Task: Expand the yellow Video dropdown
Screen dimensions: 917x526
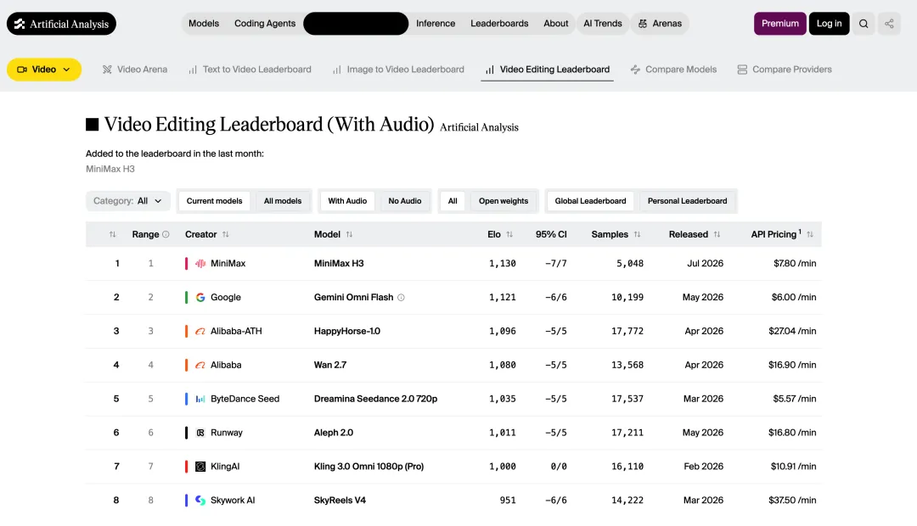Action: click(x=44, y=70)
